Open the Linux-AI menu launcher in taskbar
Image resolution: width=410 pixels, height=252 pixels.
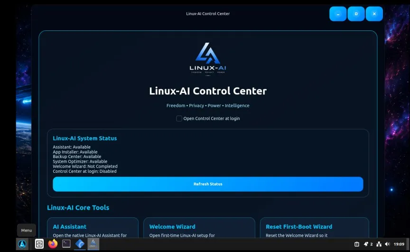pos(22,244)
